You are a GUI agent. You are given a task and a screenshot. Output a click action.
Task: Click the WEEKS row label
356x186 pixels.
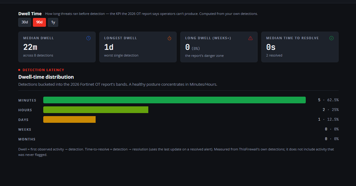(25, 129)
